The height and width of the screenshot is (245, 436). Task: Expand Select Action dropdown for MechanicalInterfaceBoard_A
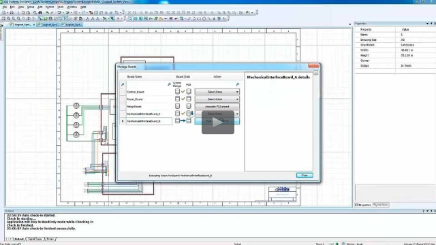pyautogui.click(x=237, y=114)
